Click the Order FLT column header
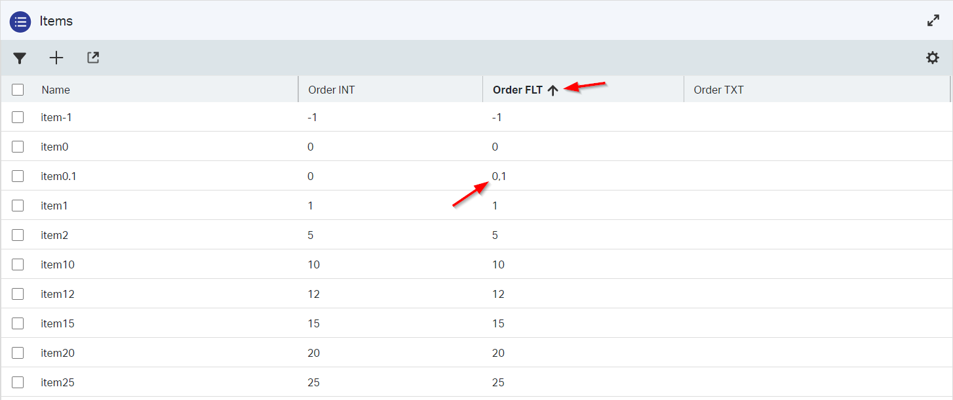 tap(517, 90)
